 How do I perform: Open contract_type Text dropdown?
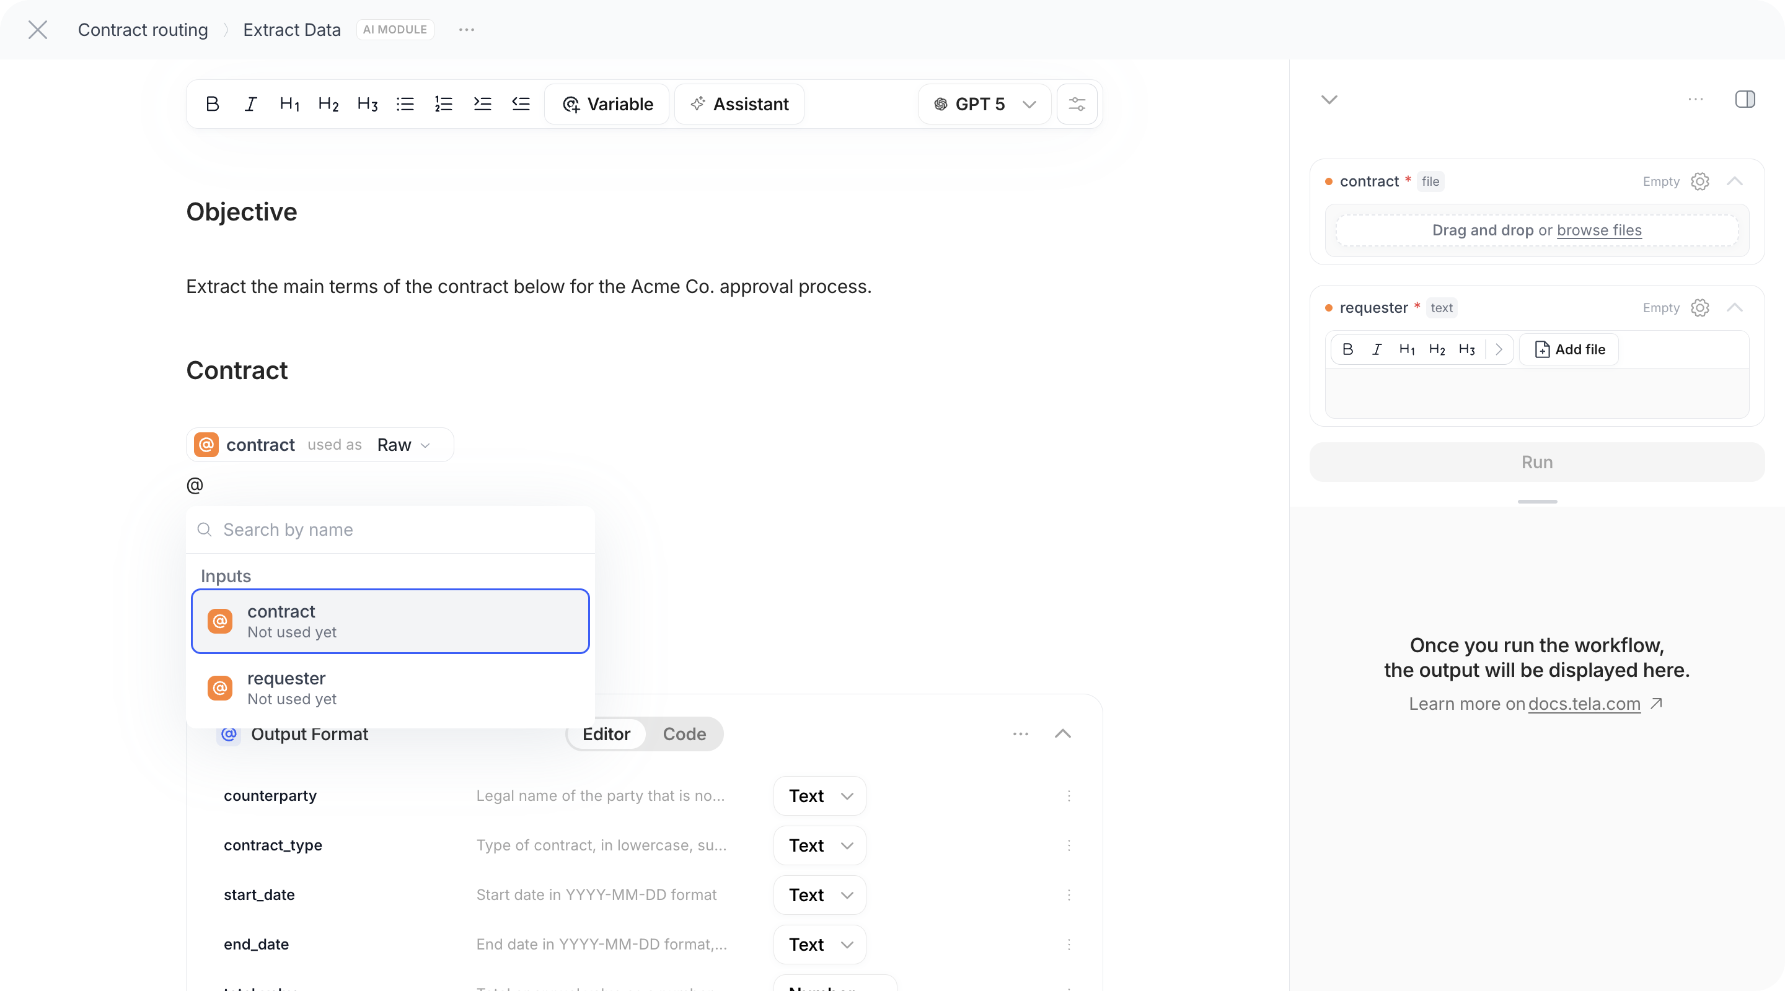(820, 845)
